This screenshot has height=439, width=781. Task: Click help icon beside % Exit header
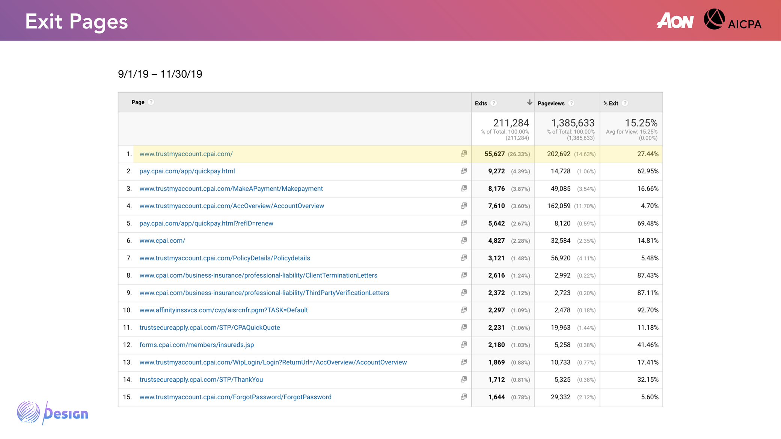625,103
